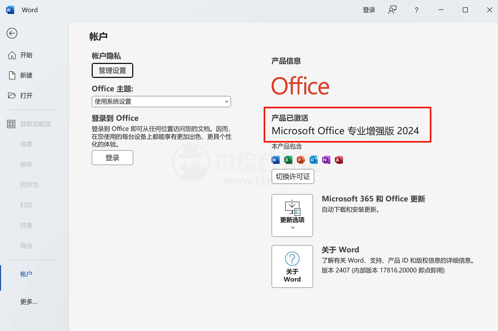Click the 切换许可证 button
This screenshot has width=498, height=331.
pyautogui.click(x=293, y=176)
